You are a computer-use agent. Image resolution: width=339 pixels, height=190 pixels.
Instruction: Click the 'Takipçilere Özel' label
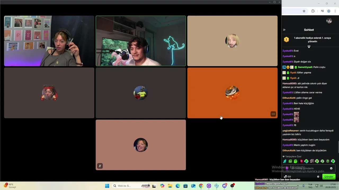click(x=293, y=156)
